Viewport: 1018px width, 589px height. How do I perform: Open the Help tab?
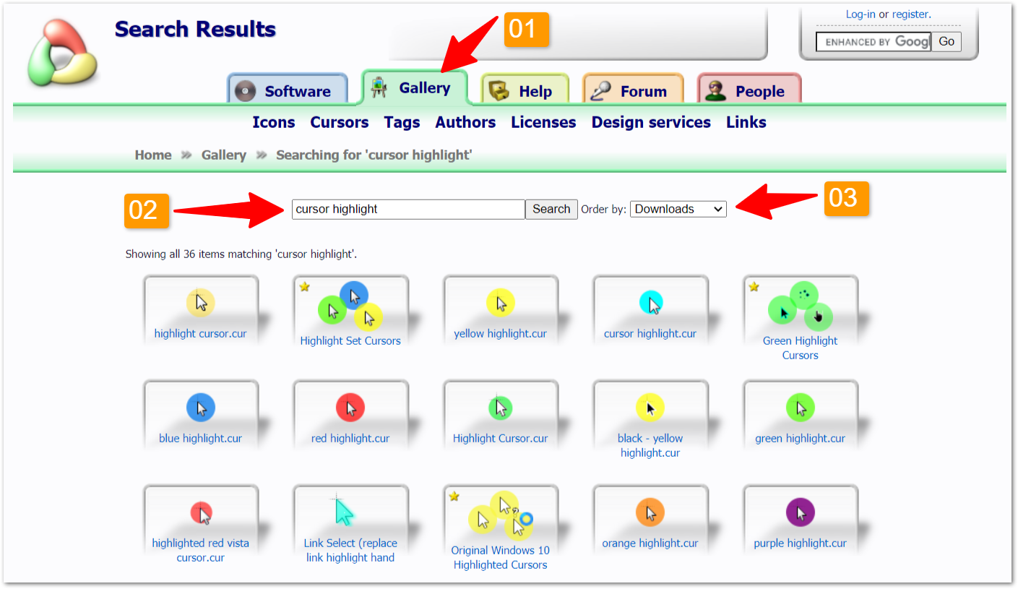pyautogui.click(x=525, y=90)
